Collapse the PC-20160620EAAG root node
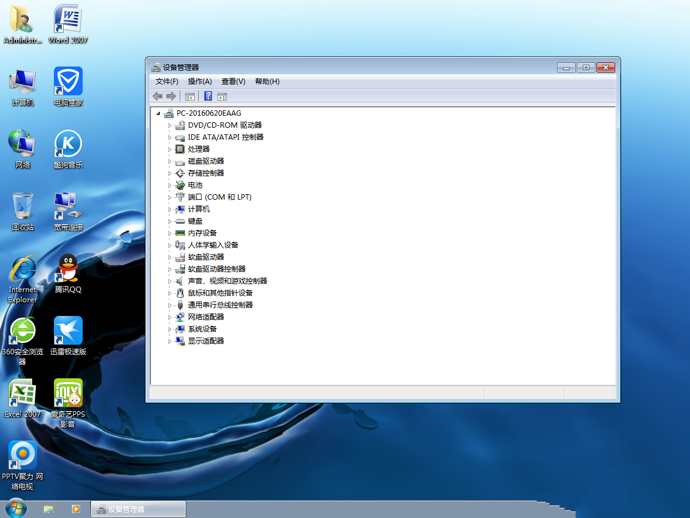Image resolution: width=690 pixels, height=518 pixels. 158,113
